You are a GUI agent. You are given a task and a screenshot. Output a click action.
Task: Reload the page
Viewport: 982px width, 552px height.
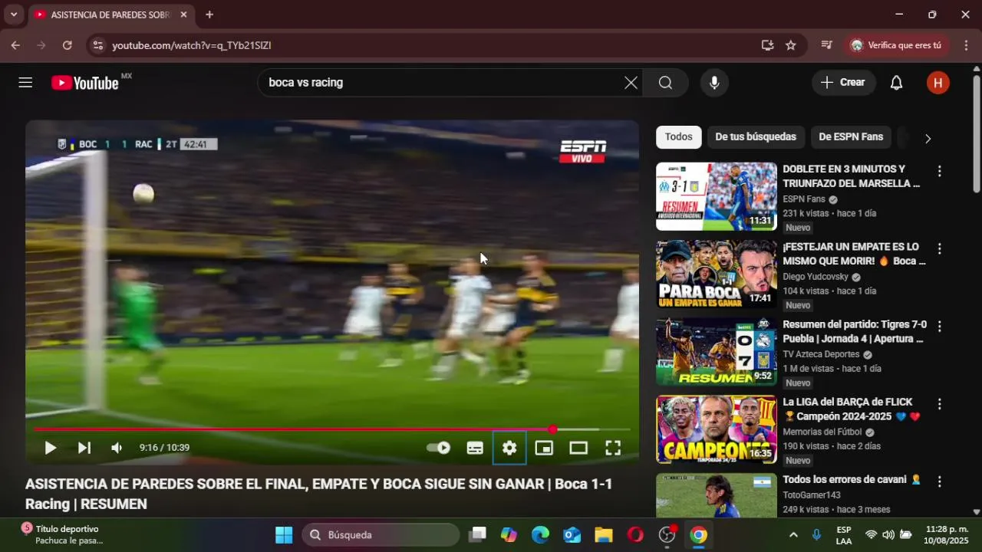tap(67, 45)
